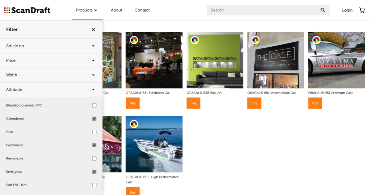Open the Crossfire boat product thumbnail
369x195 pixels.
click(154, 144)
